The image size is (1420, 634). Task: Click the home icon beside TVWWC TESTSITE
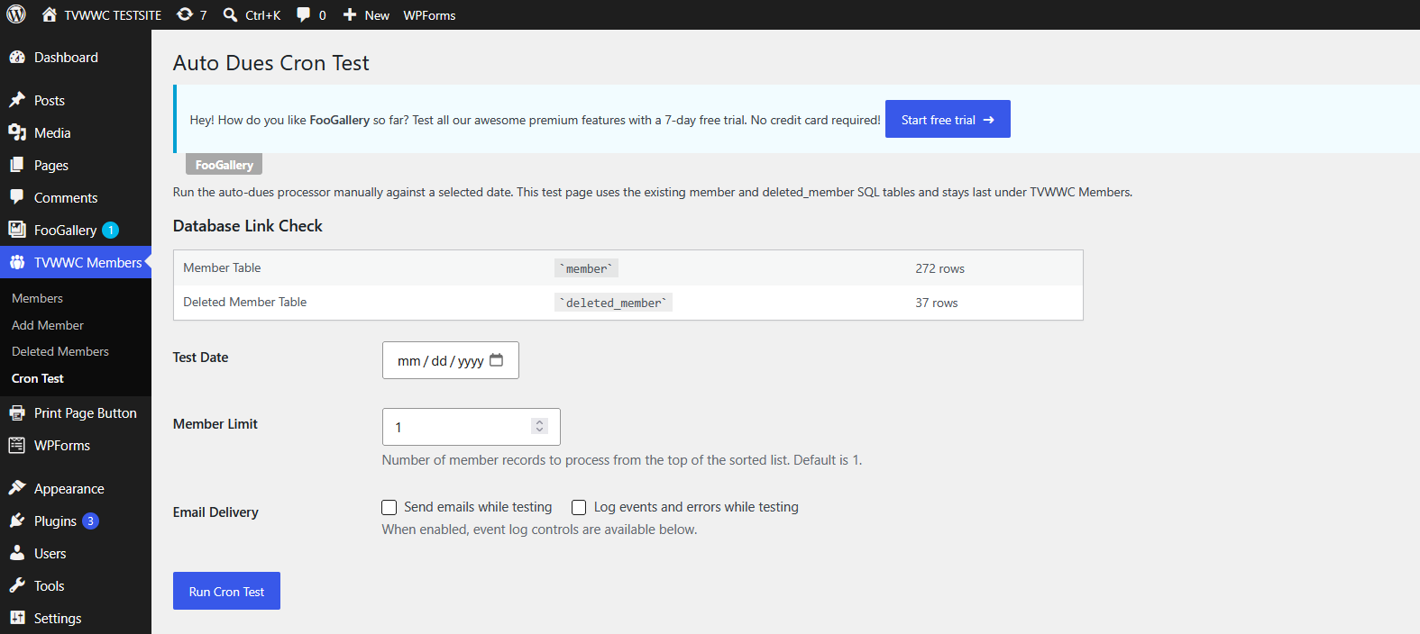(x=50, y=14)
